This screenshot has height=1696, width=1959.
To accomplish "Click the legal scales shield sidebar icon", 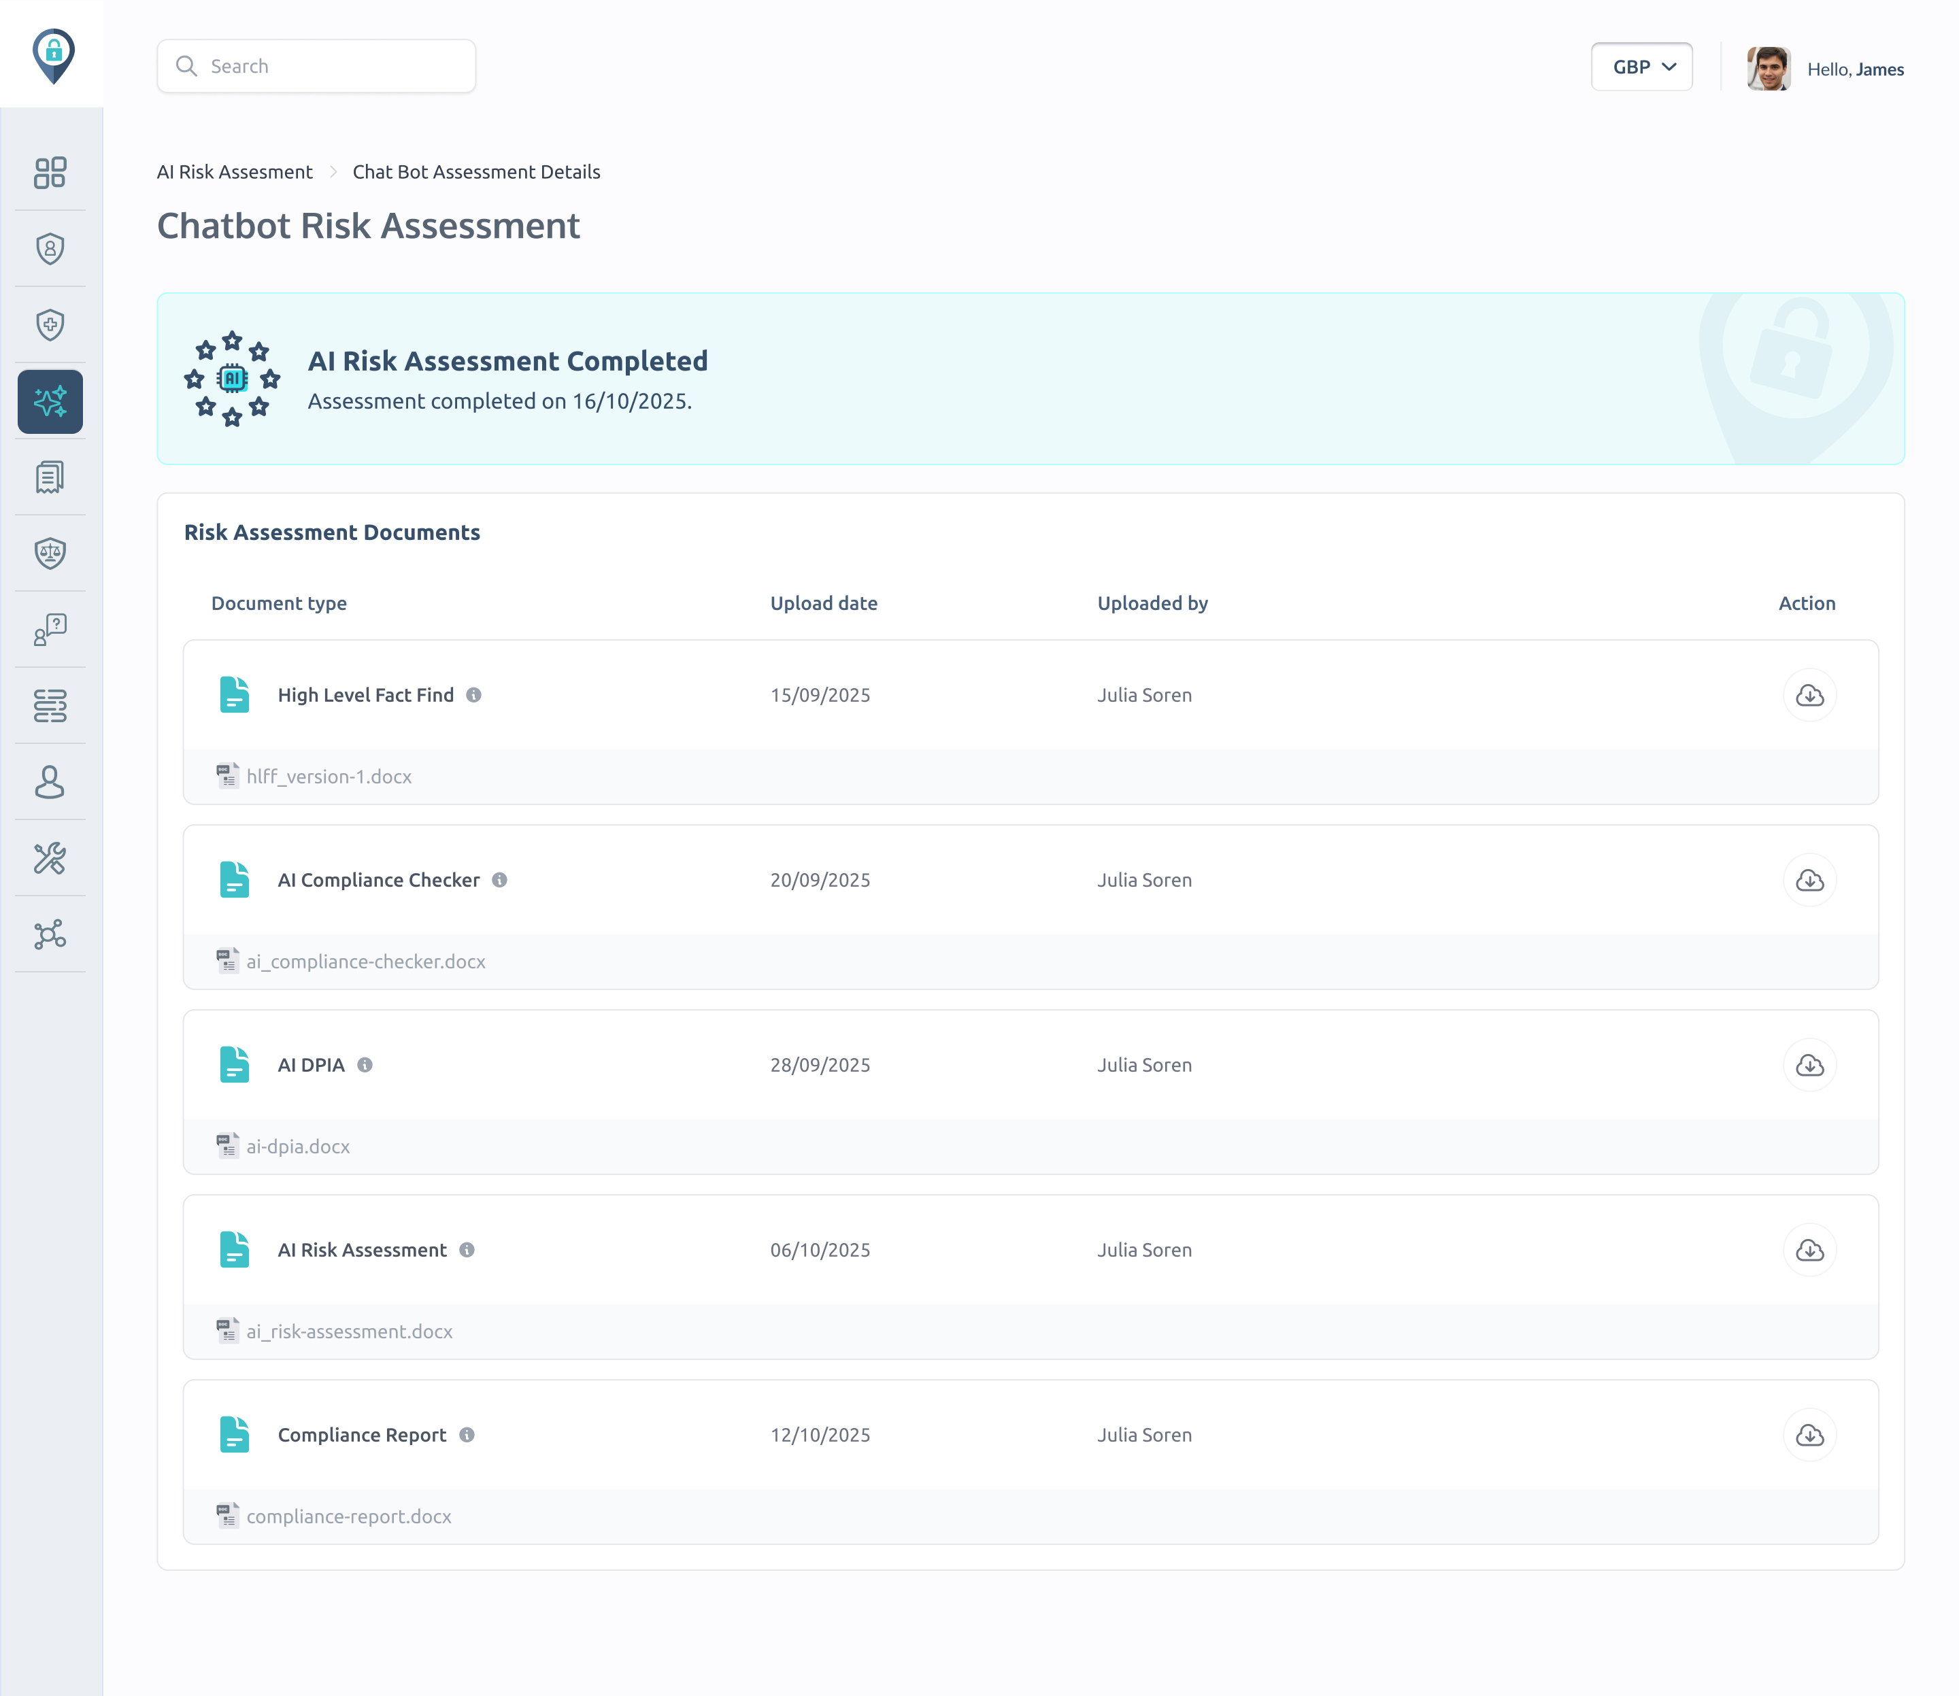I will point(50,553).
